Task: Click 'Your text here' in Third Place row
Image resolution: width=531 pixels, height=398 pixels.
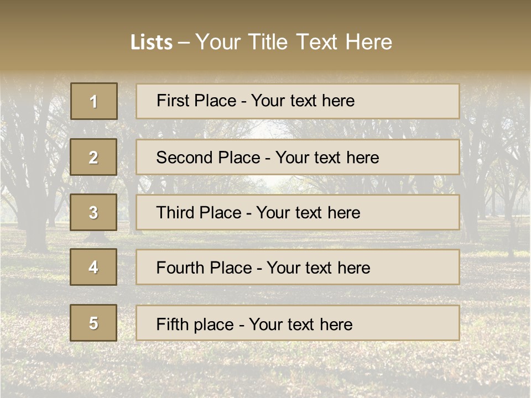Action: (x=309, y=213)
